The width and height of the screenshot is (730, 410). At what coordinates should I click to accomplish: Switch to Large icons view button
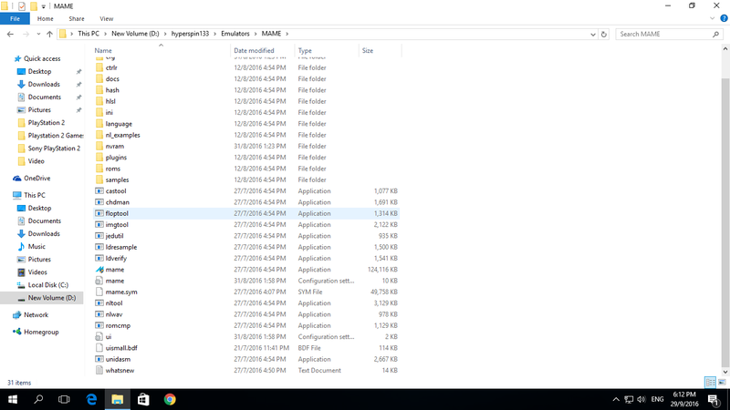722,382
